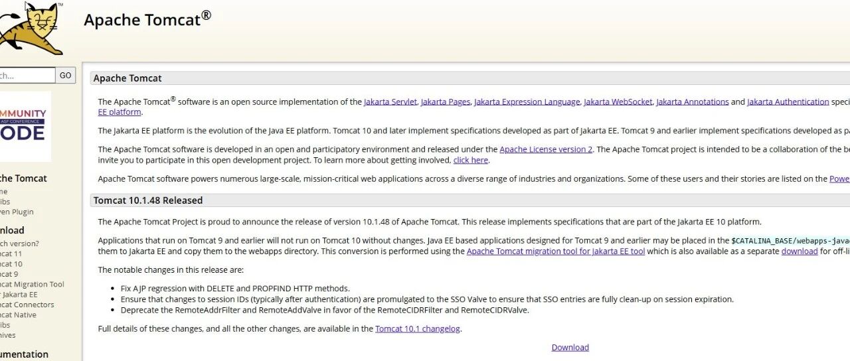Click the Apache Tomcat® page title

pos(147,19)
